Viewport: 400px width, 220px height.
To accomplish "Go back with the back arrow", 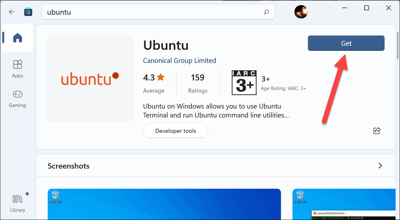I will [x=12, y=12].
